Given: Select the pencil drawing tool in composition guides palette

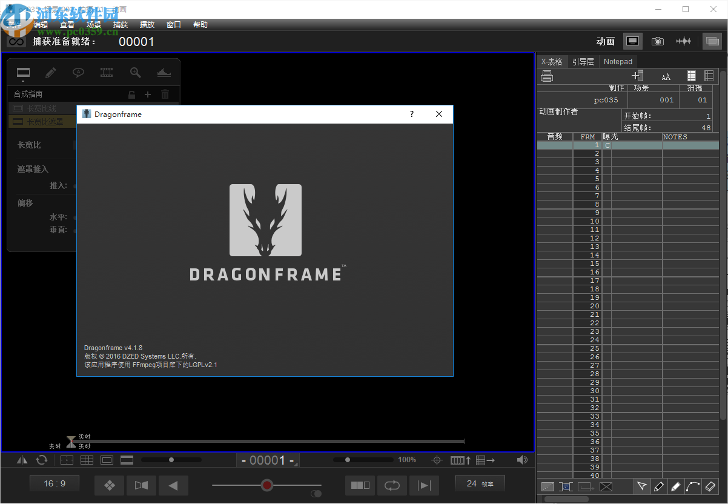Looking at the screenshot, I should 50,73.
